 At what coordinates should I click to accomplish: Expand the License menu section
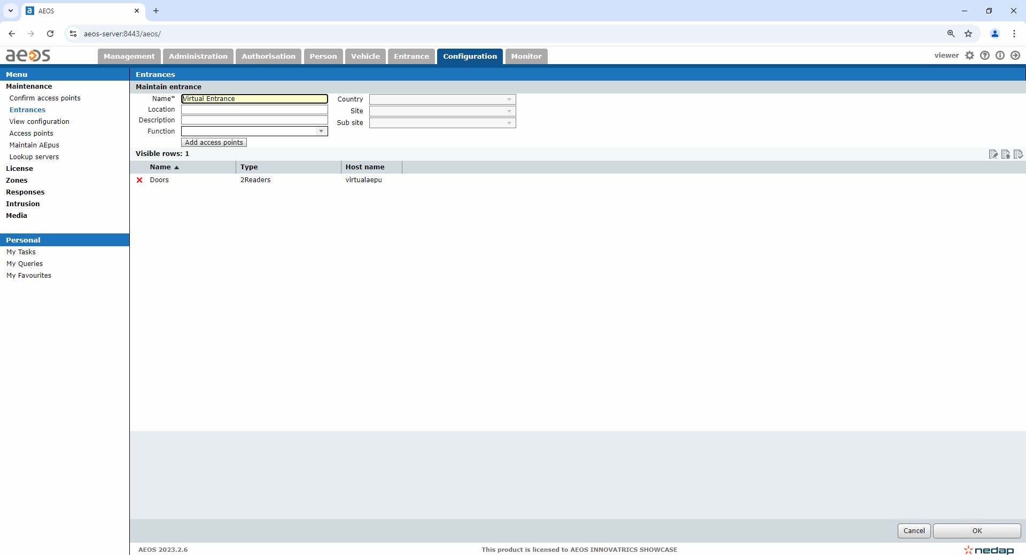[x=19, y=169]
